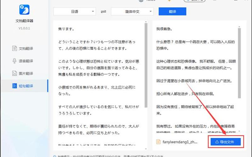
Task: Place the cursor in the line 焦ります。
Action: (66, 29)
